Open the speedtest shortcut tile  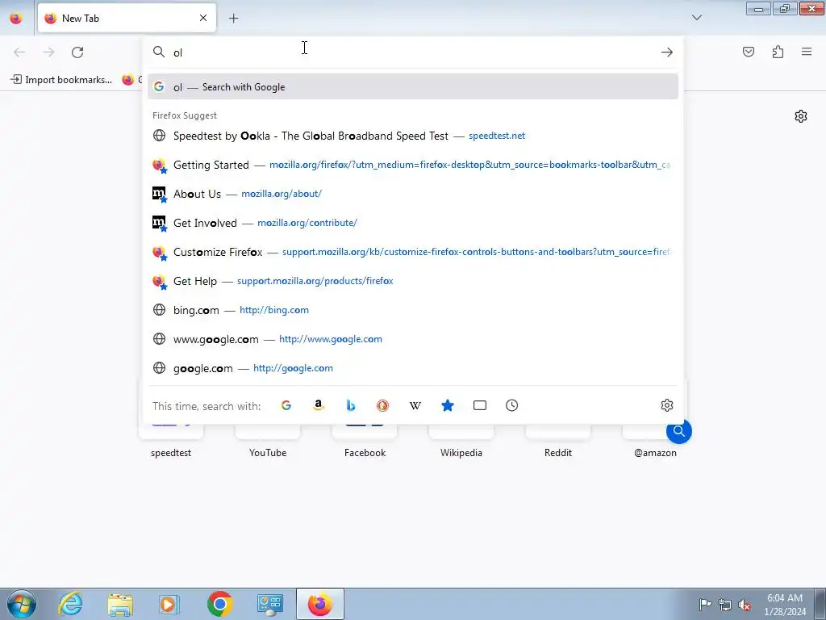[x=171, y=442]
